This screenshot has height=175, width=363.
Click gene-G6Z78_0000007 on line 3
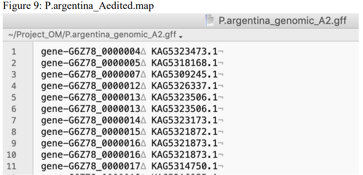tap(91, 75)
